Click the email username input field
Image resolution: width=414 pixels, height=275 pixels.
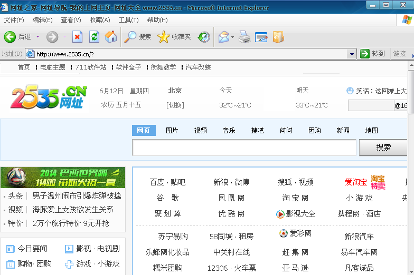pos(371,105)
